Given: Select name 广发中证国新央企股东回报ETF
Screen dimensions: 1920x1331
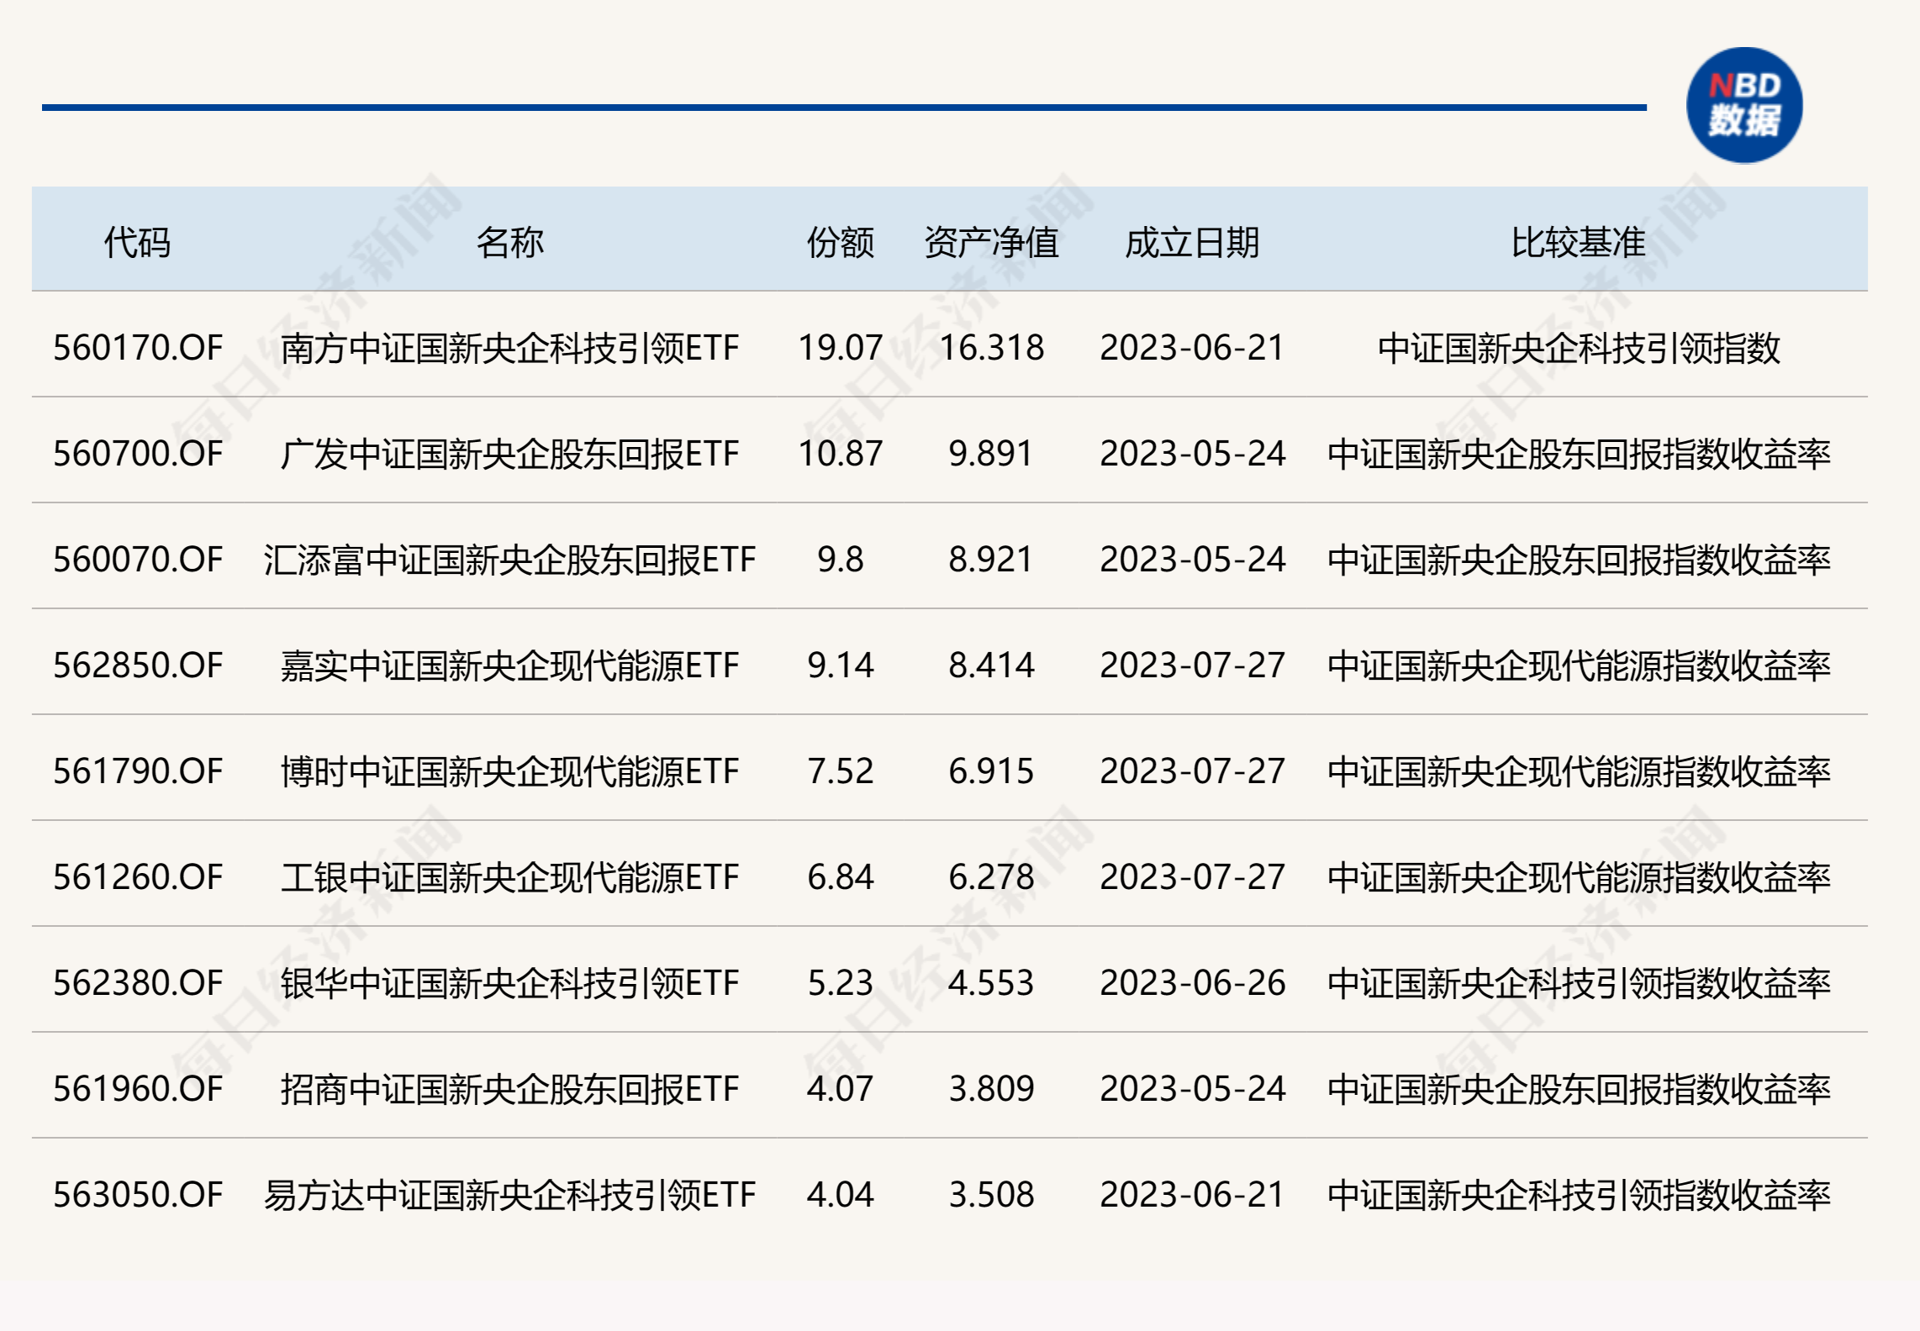Looking at the screenshot, I should (509, 454).
